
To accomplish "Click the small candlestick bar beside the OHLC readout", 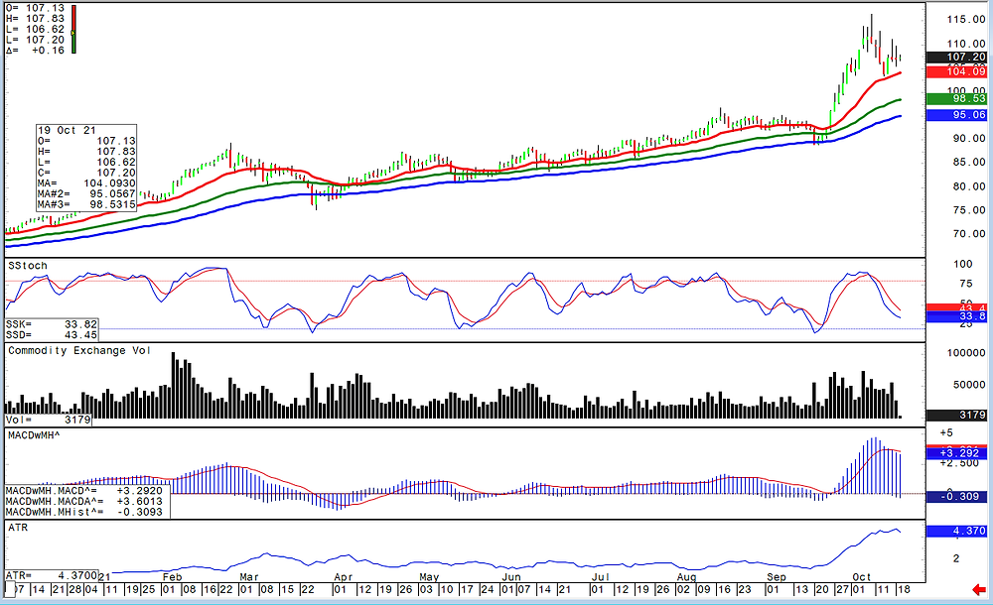I will 73,29.
